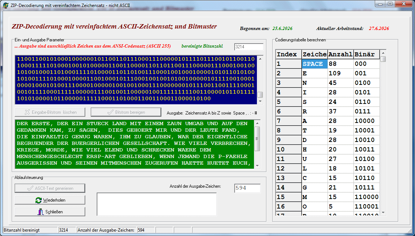The height and width of the screenshot is (236, 415).
Task: Select the SPACE cell in the table
Action: 315,64
